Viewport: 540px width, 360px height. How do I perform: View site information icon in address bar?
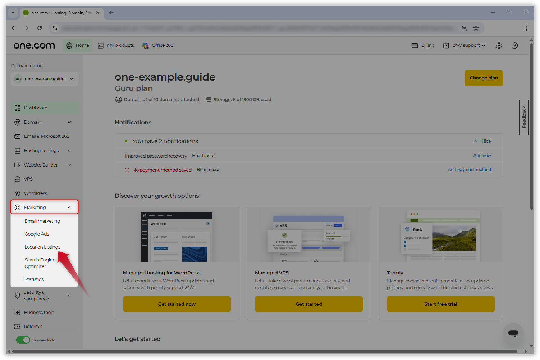click(55, 28)
